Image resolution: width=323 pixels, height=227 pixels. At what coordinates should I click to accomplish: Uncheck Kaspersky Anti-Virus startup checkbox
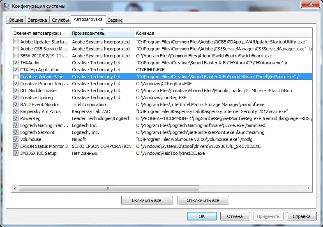16,111
